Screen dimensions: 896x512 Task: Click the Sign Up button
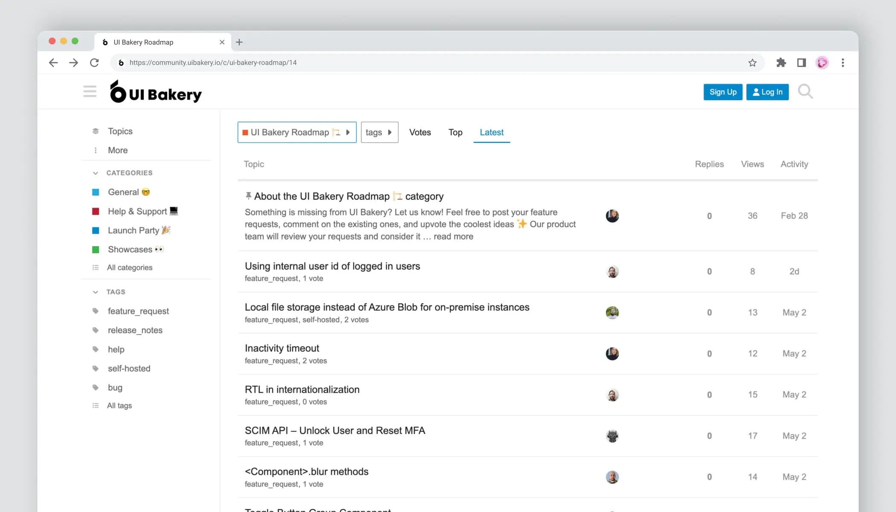pos(723,92)
